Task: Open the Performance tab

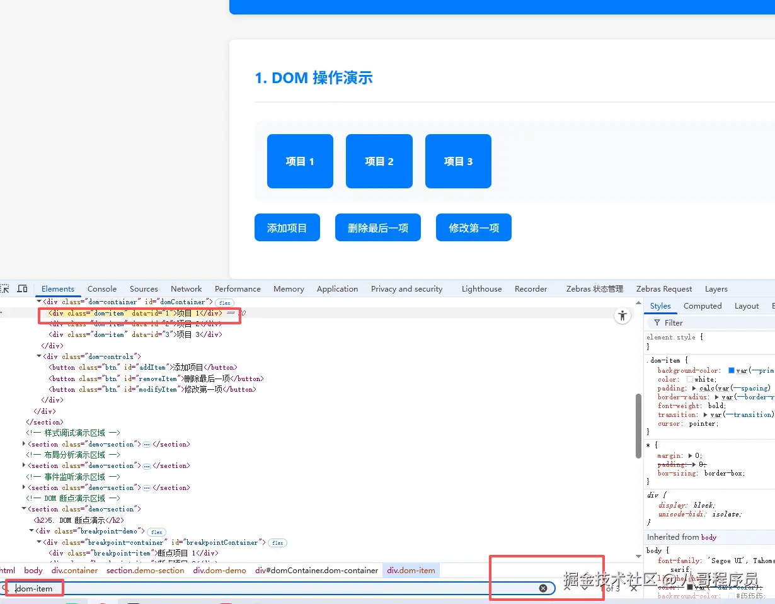Action: tap(238, 288)
